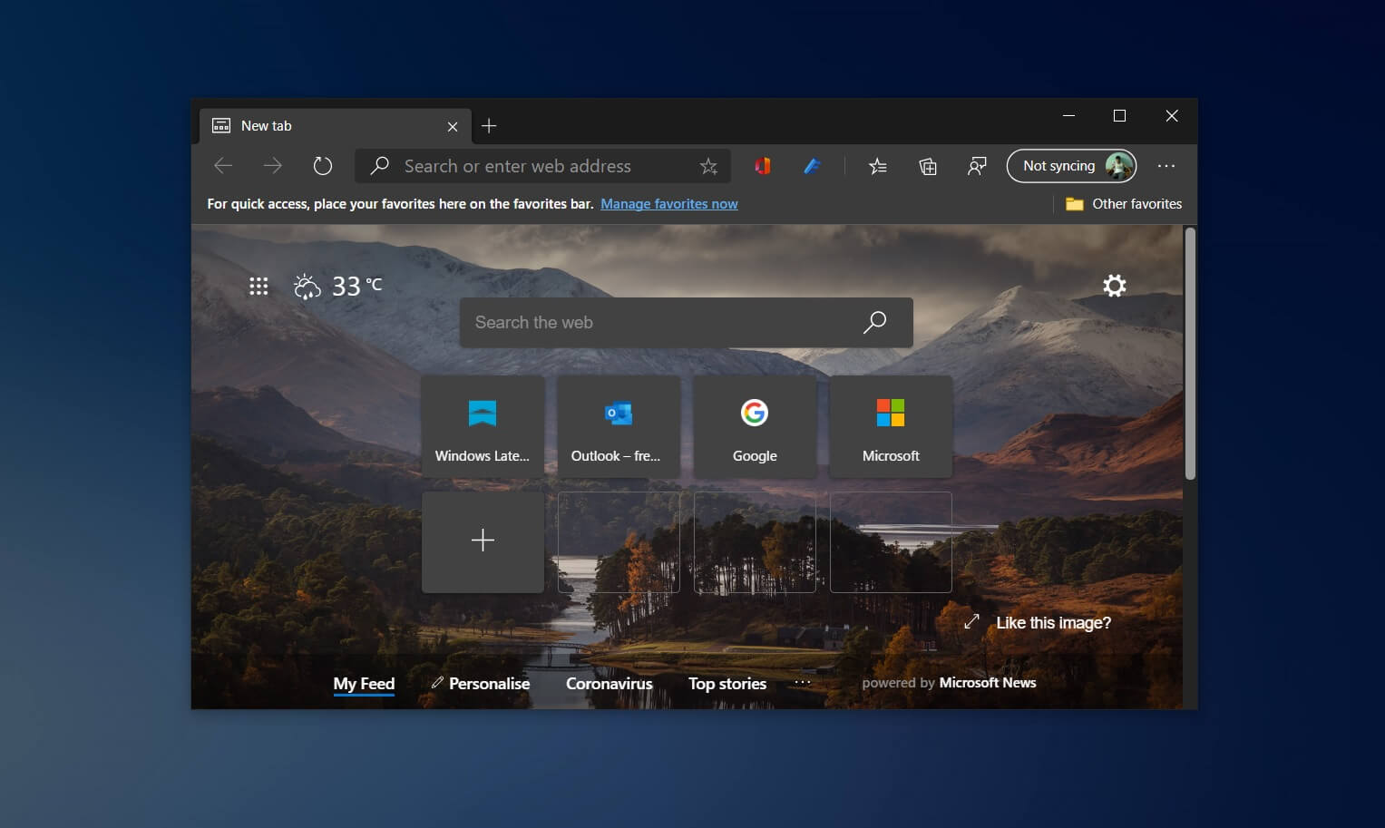The image size is (1385, 828).
Task: Click the send feedback icon
Action: coord(977,166)
